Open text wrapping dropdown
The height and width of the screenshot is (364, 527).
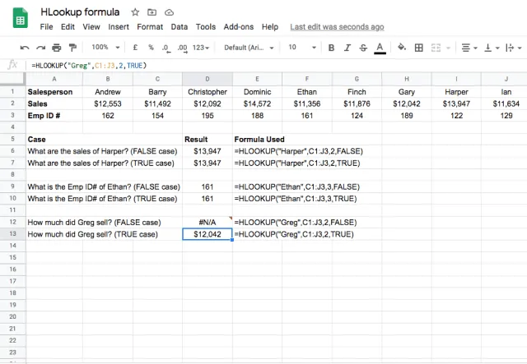pyautogui.click(x=513, y=48)
